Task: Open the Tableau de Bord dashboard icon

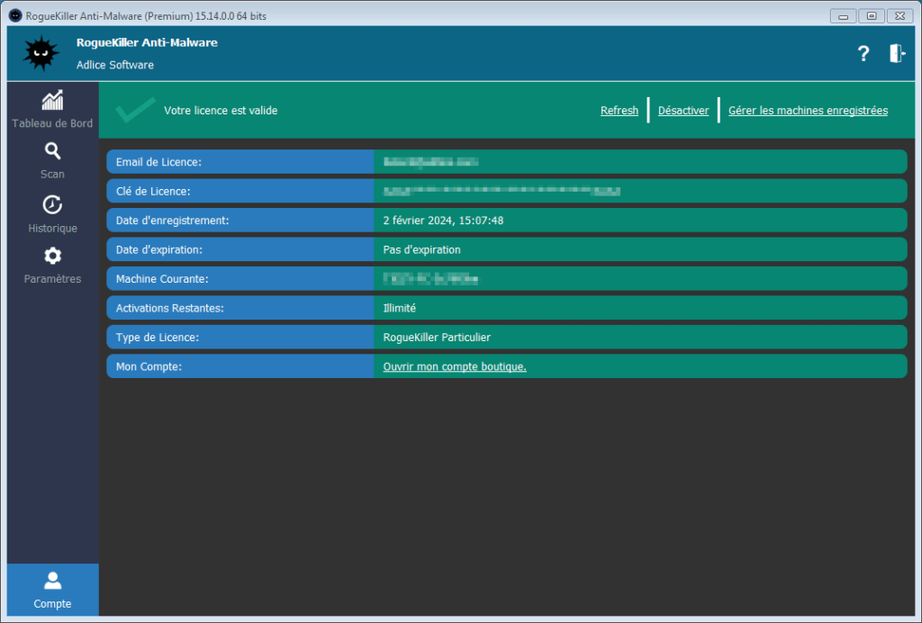Action: (52, 100)
